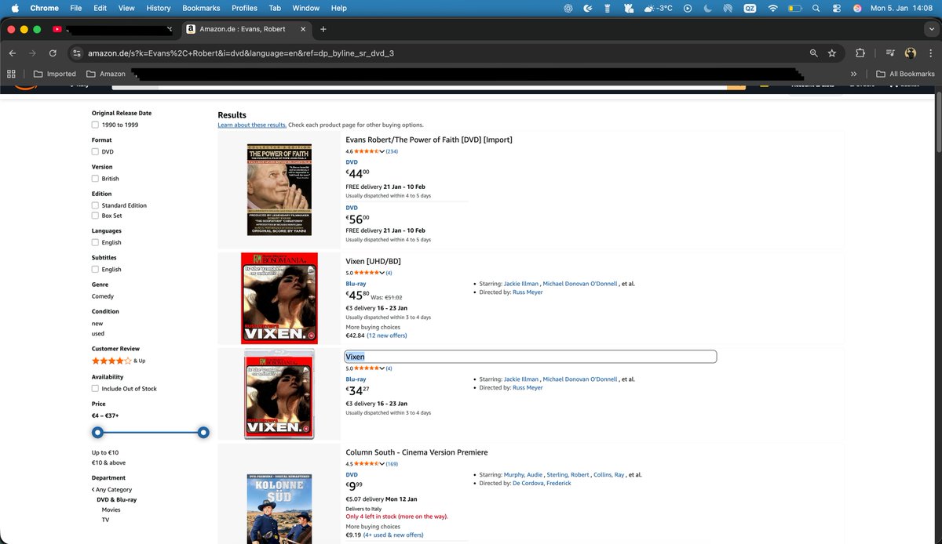The width and height of the screenshot is (942, 544).
Task: Expand the Power of Faith rating popover arrow
Action: [x=382, y=151]
